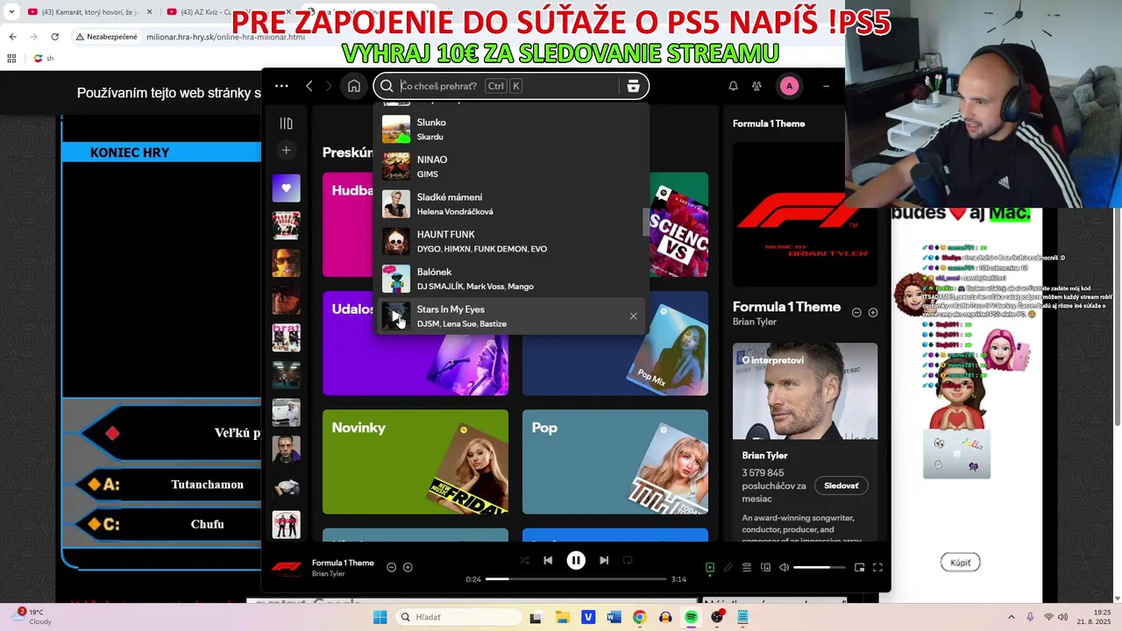Toggle shuffle in the player
1122x631 pixels.
coord(524,560)
